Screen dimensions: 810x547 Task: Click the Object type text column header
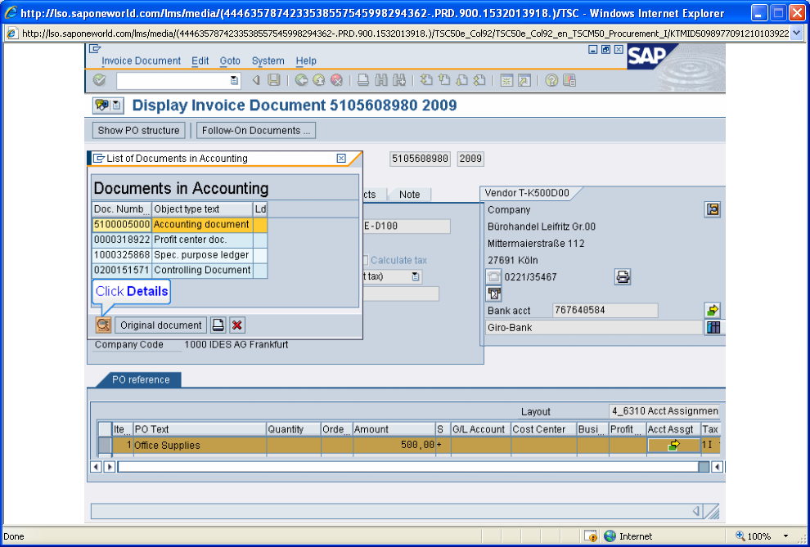point(202,209)
